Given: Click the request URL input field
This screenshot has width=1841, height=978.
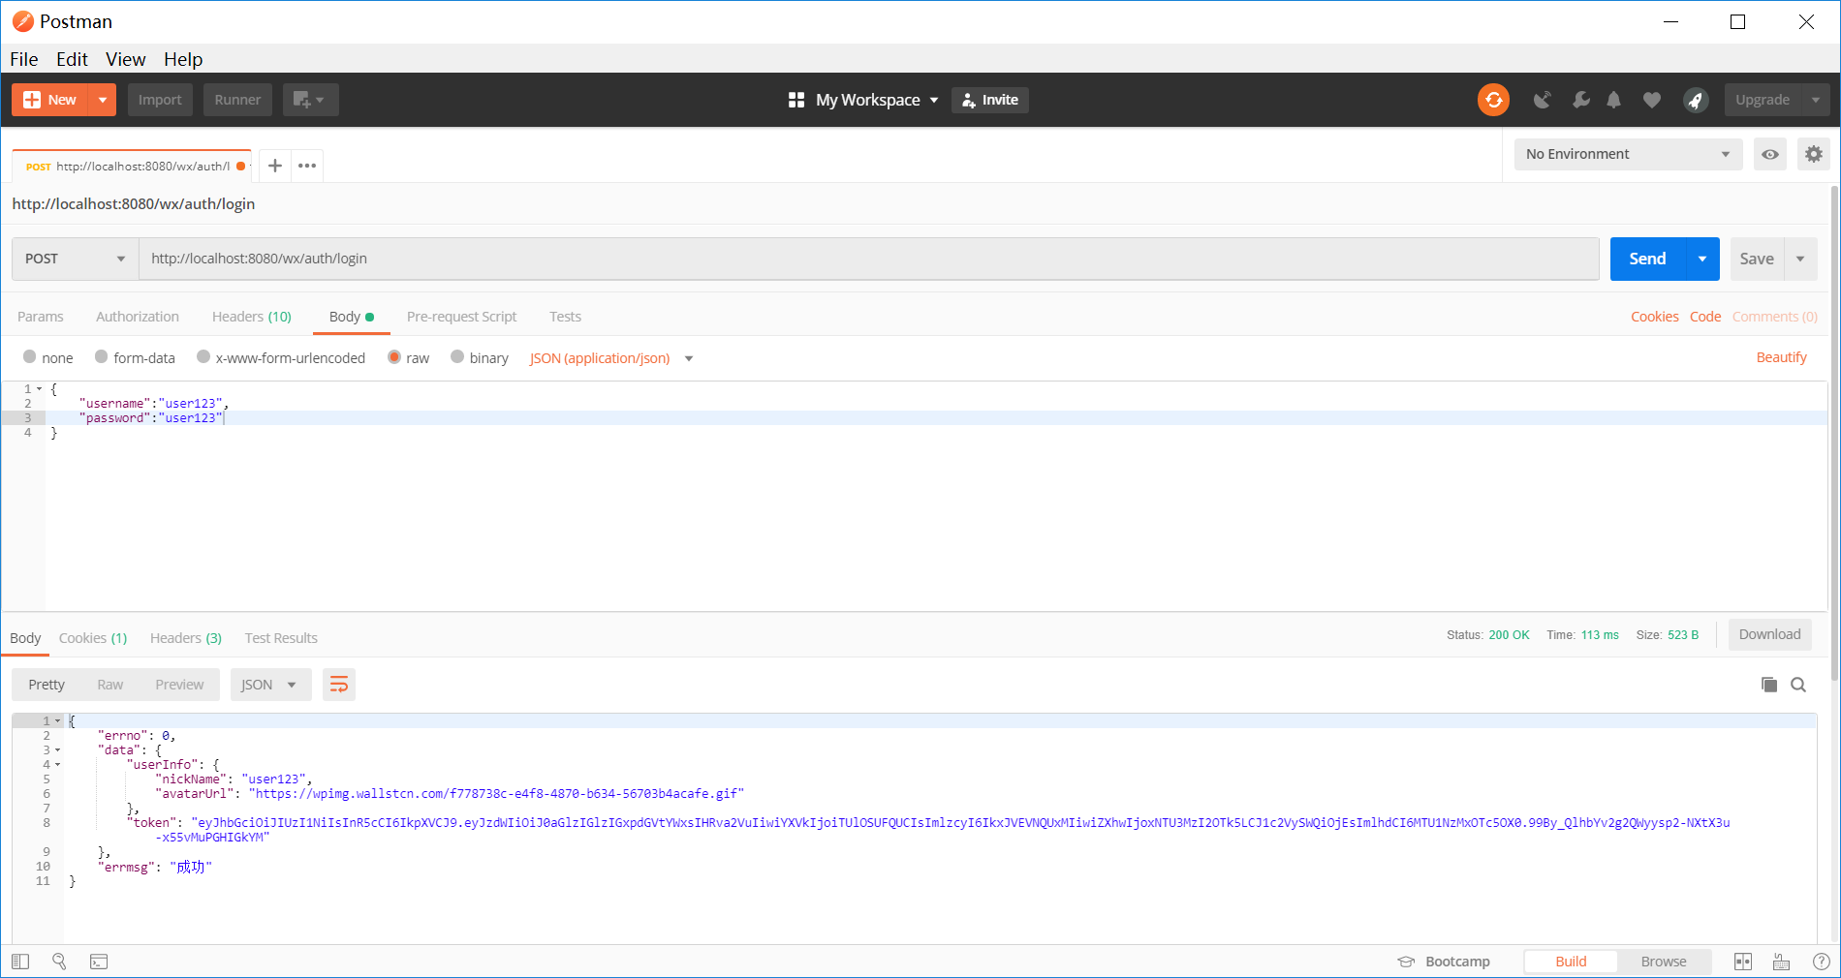Looking at the screenshot, I should coord(868,259).
